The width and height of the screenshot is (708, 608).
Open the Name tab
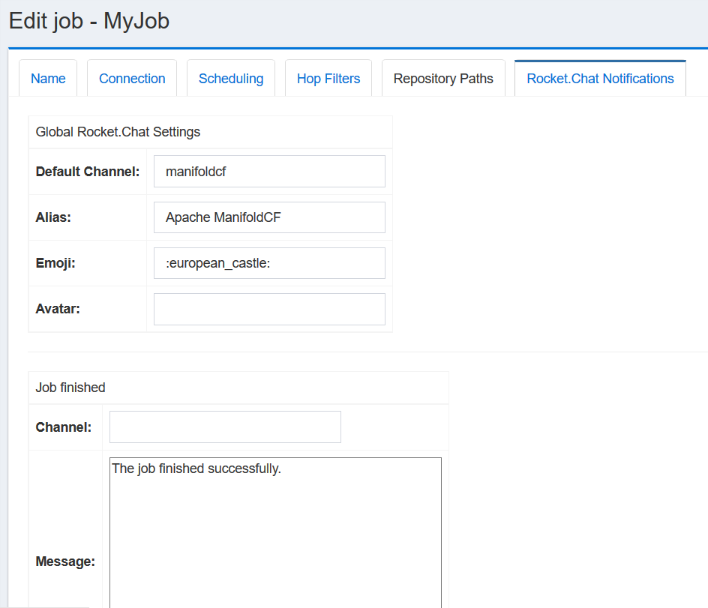click(x=48, y=79)
